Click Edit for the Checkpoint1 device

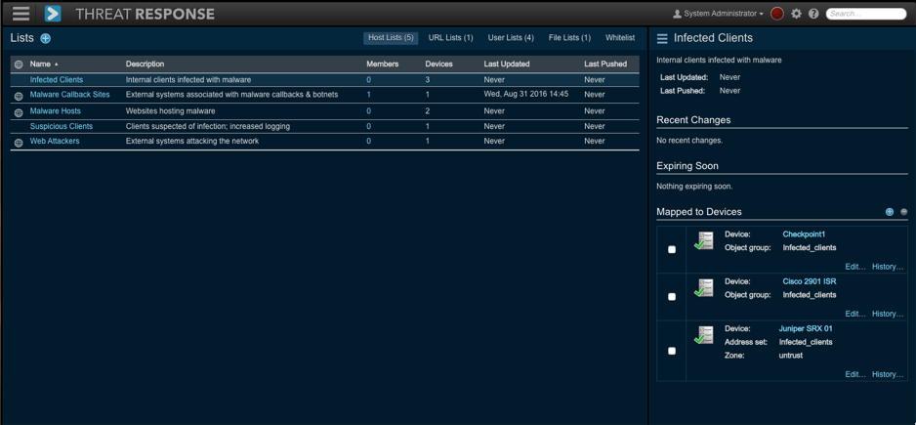coord(854,267)
